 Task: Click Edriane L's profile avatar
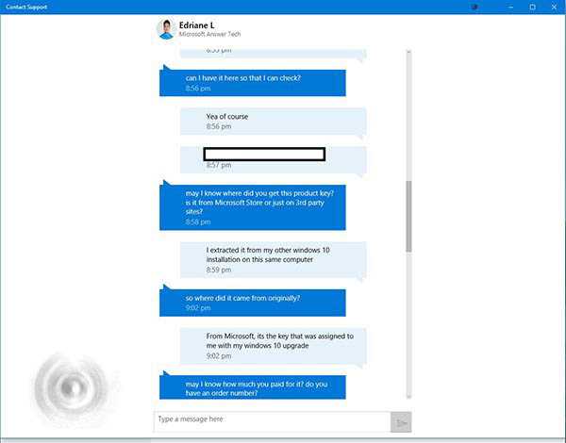166,29
